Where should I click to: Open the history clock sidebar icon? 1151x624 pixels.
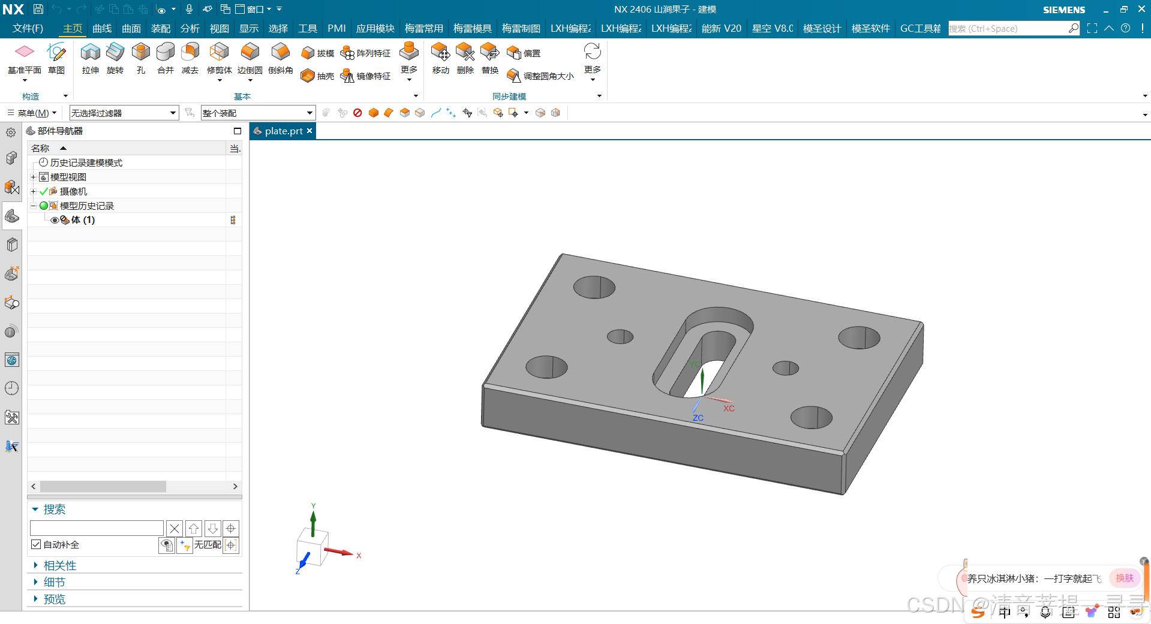click(x=11, y=388)
